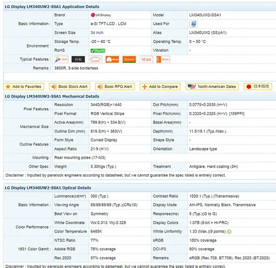This screenshot has height=268, width=276.
Task: Select mounting text Rear mounting poles (17-M3)
Action: point(80,158)
